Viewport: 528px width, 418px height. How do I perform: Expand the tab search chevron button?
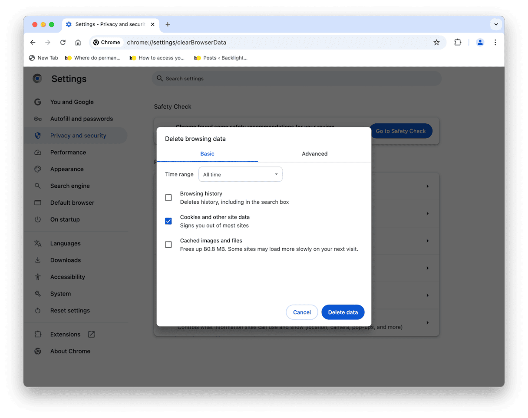click(495, 24)
